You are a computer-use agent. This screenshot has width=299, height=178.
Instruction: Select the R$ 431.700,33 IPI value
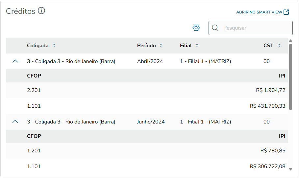[267, 106]
